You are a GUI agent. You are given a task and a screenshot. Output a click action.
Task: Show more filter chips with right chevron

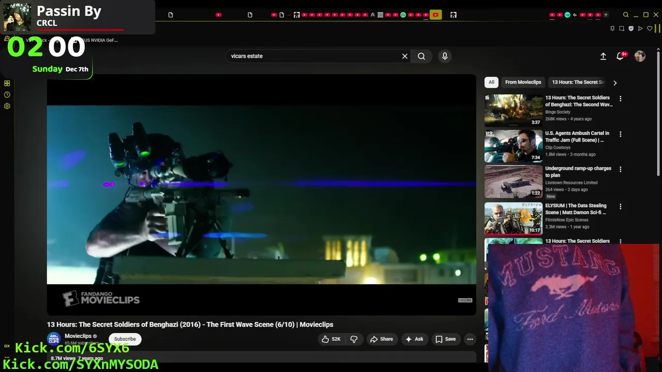click(614, 83)
